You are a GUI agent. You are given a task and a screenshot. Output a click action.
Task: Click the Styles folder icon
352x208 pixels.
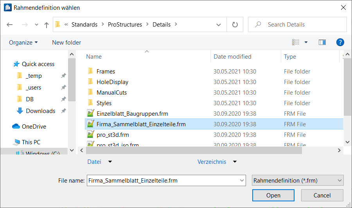coord(90,103)
